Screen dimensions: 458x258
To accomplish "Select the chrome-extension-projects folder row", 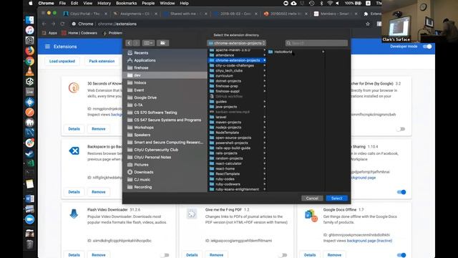I will point(237,60).
